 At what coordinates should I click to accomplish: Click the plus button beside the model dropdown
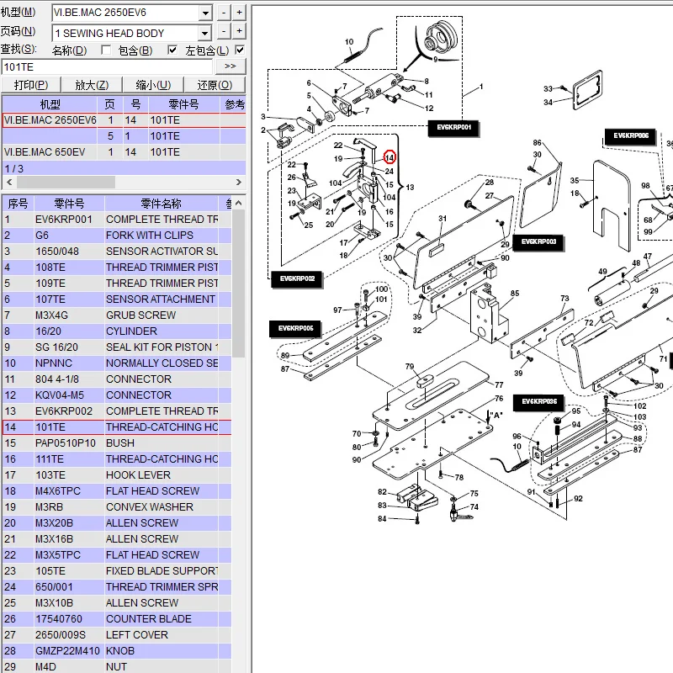coord(239,13)
